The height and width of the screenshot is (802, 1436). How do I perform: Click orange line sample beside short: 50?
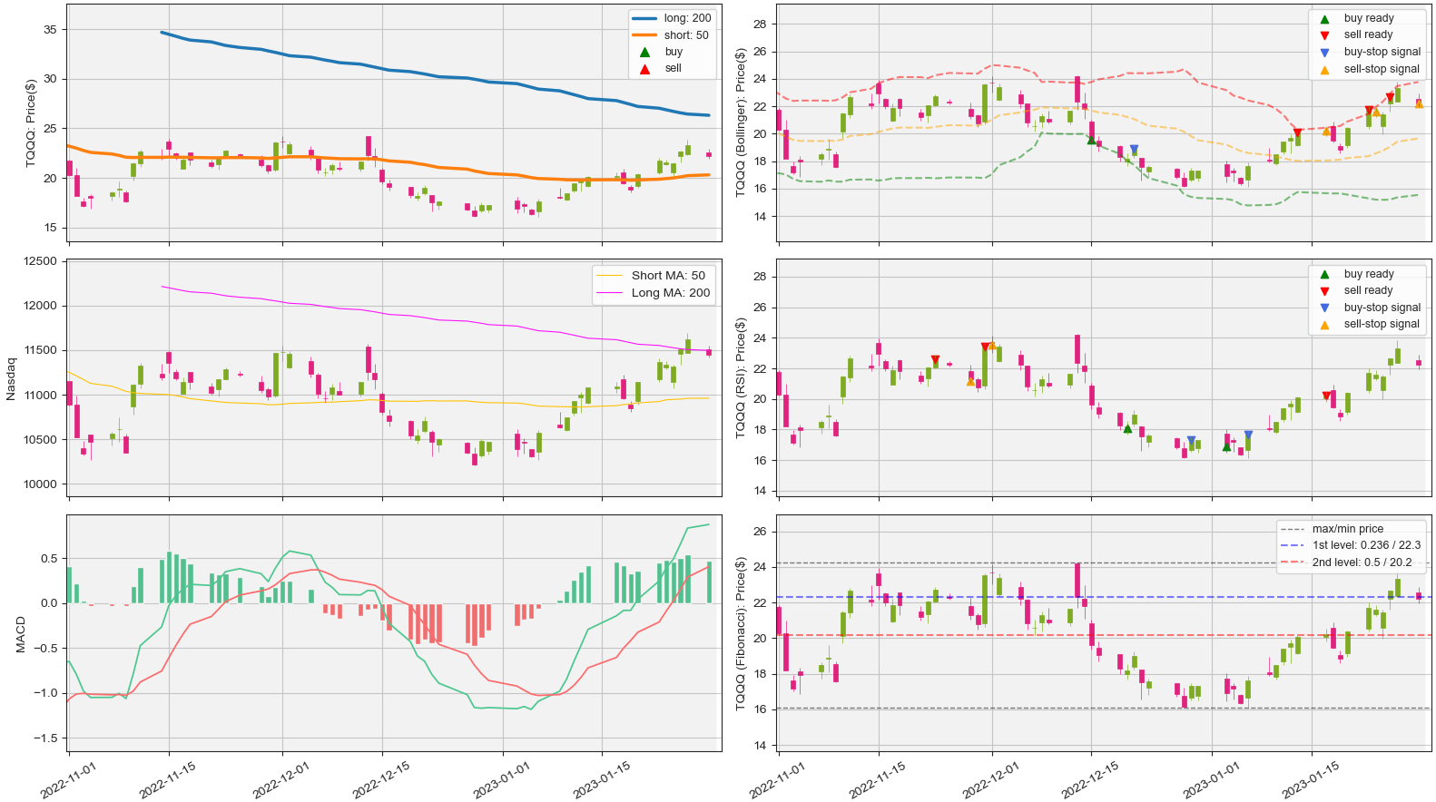point(645,35)
